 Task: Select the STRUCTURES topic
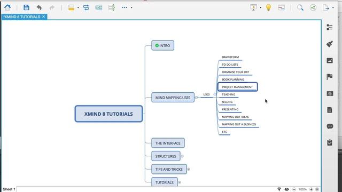pyautogui.click(x=166, y=156)
